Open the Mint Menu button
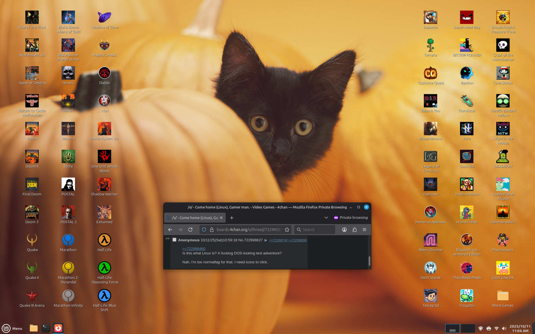535x334 pixels. coord(12,328)
